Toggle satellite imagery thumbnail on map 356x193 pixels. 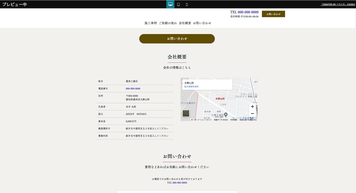(x=186, y=113)
